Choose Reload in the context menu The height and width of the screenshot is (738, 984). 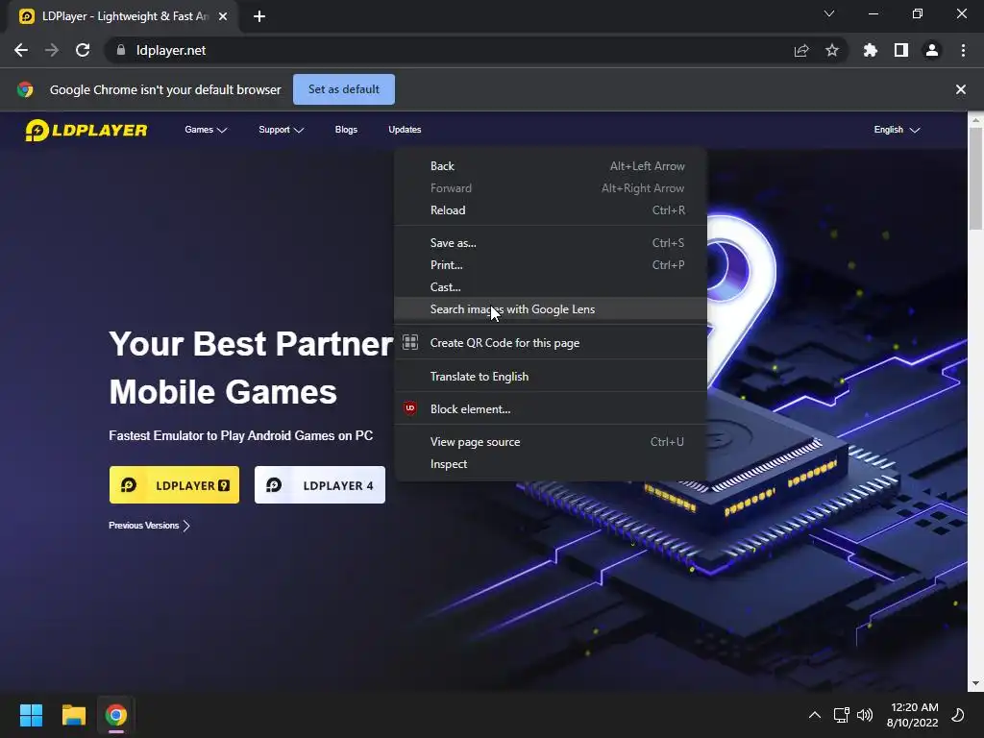(551, 210)
